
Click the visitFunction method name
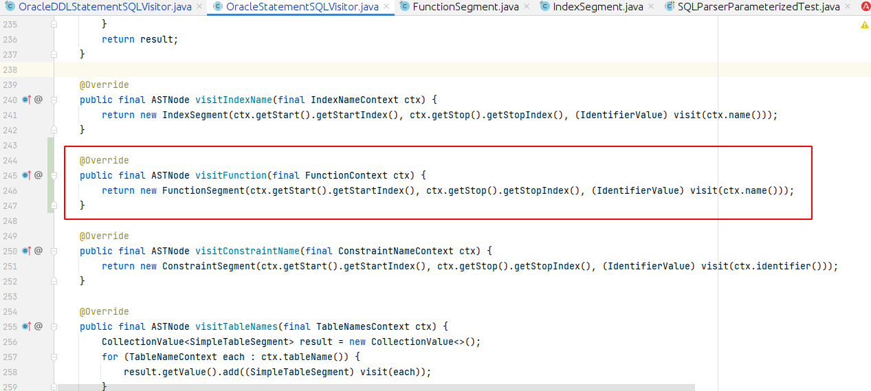(x=231, y=175)
